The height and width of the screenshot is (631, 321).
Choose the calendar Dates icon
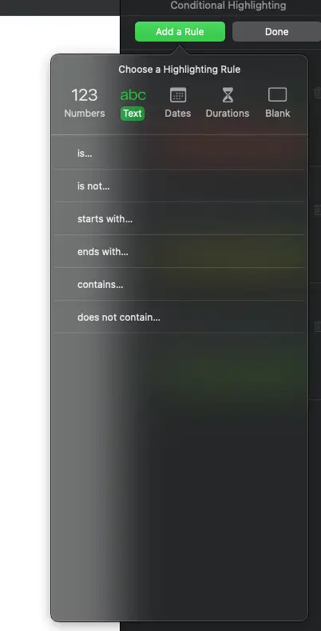[178, 95]
